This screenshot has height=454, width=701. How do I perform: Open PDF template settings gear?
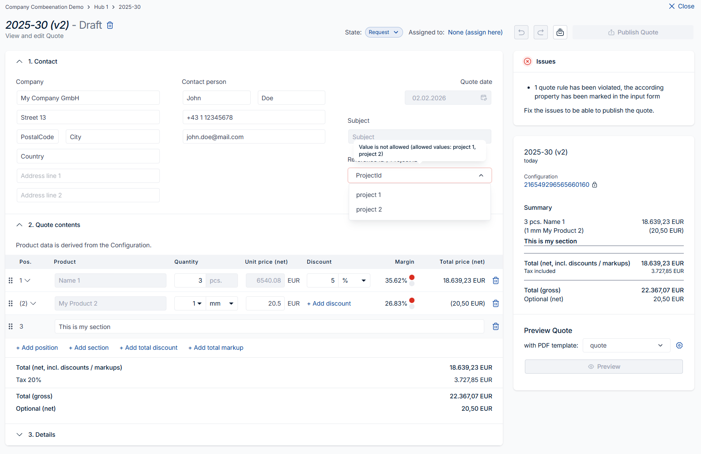pyautogui.click(x=679, y=345)
